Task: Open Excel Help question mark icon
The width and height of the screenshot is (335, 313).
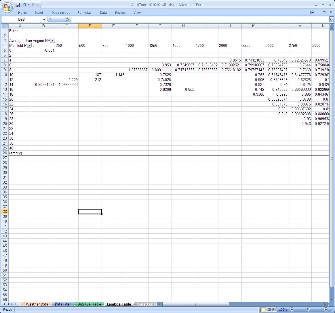Action: point(312,12)
